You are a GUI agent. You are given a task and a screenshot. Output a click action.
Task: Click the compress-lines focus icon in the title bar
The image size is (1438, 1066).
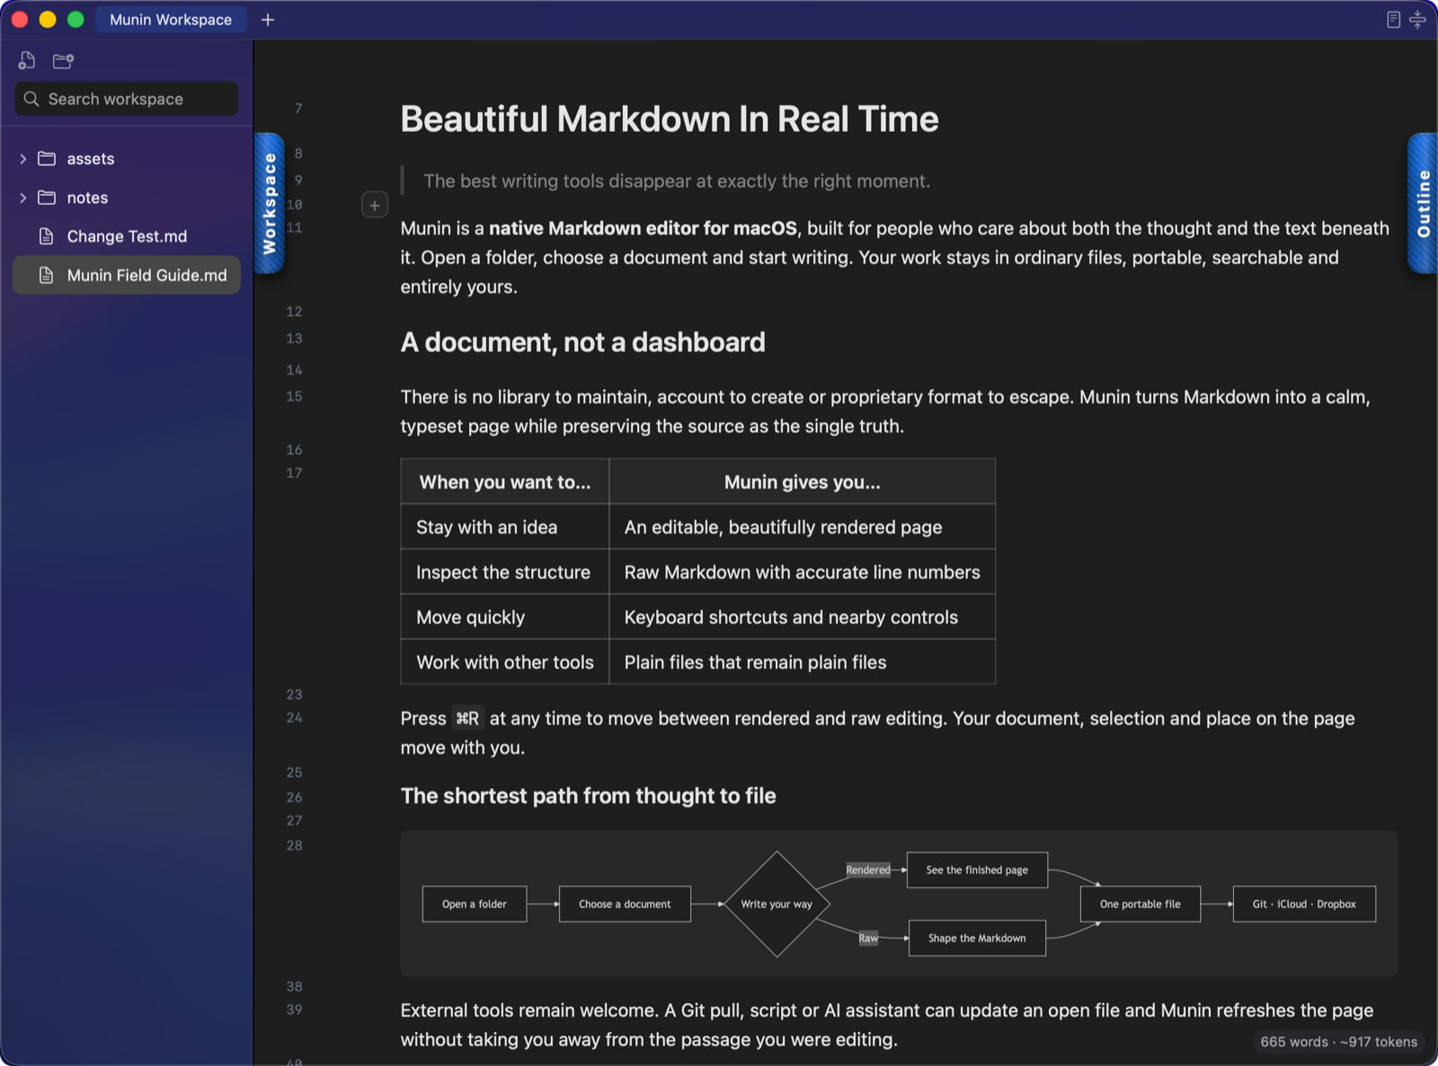coord(1417,20)
